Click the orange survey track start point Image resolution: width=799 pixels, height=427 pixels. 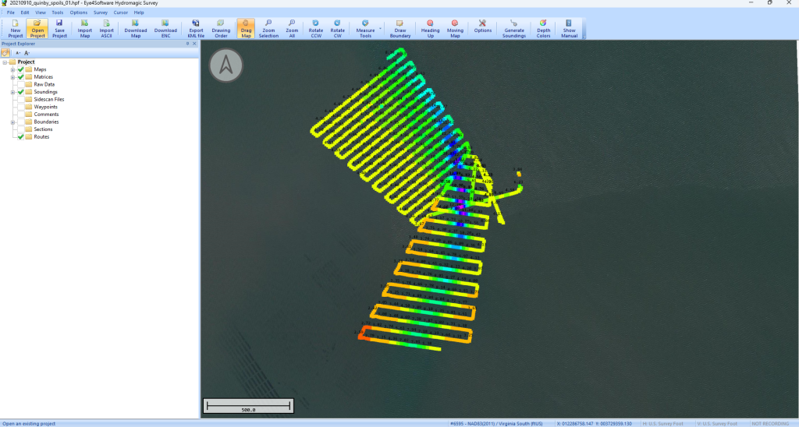coord(363,335)
